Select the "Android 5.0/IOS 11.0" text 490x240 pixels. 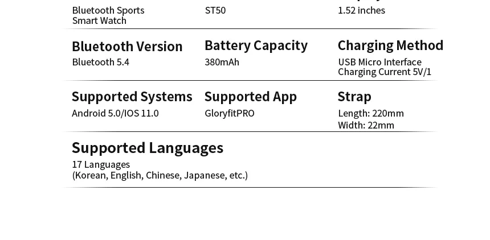pos(115,113)
